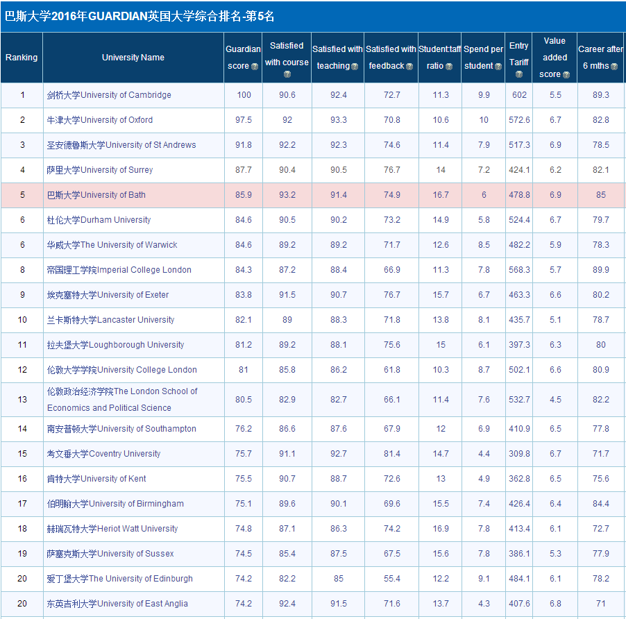
Task: Click help icon beside Guardian score header
Action: coord(254,67)
